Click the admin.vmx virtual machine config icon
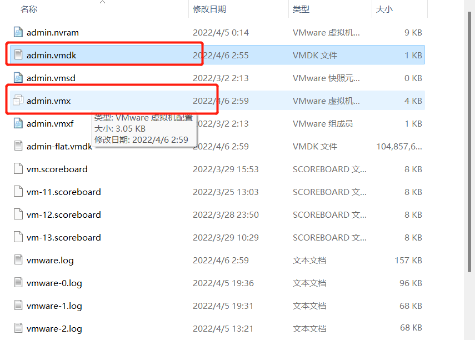 point(17,101)
